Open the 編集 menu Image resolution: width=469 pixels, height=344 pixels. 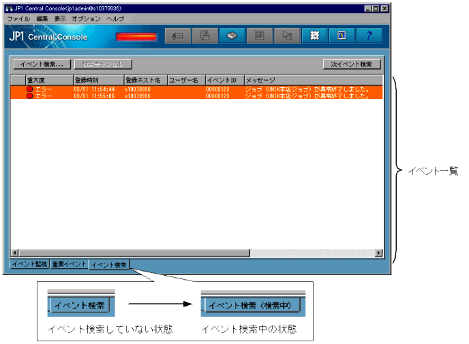tap(42, 19)
